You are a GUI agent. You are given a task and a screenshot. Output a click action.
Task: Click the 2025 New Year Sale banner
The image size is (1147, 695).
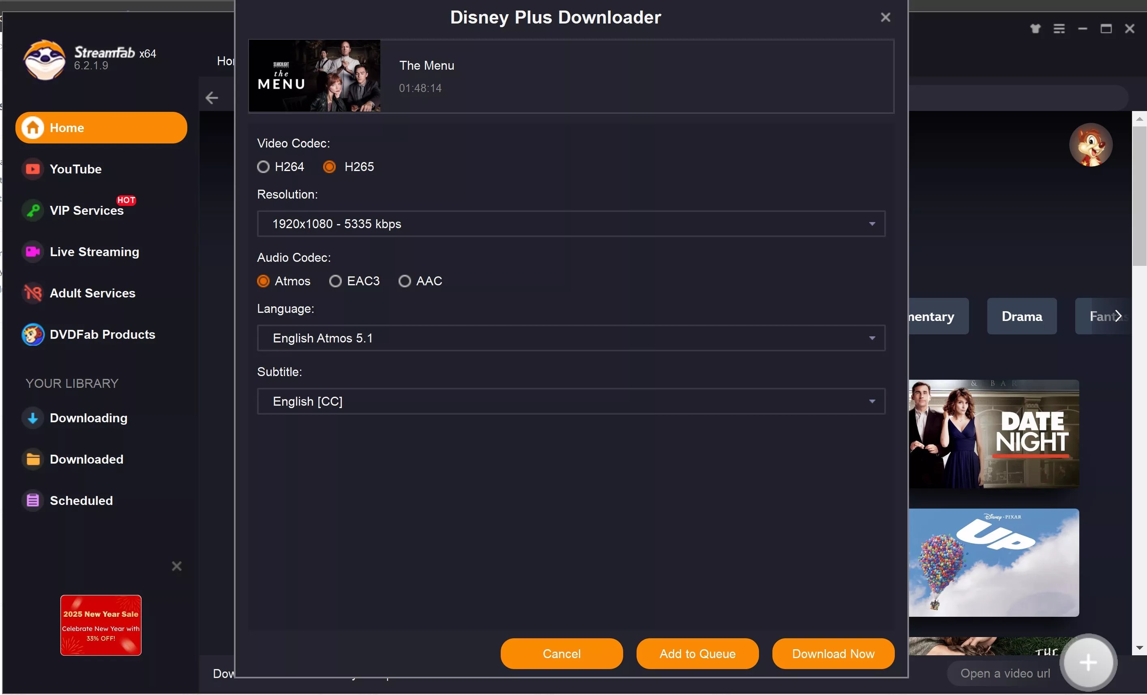[101, 625]
